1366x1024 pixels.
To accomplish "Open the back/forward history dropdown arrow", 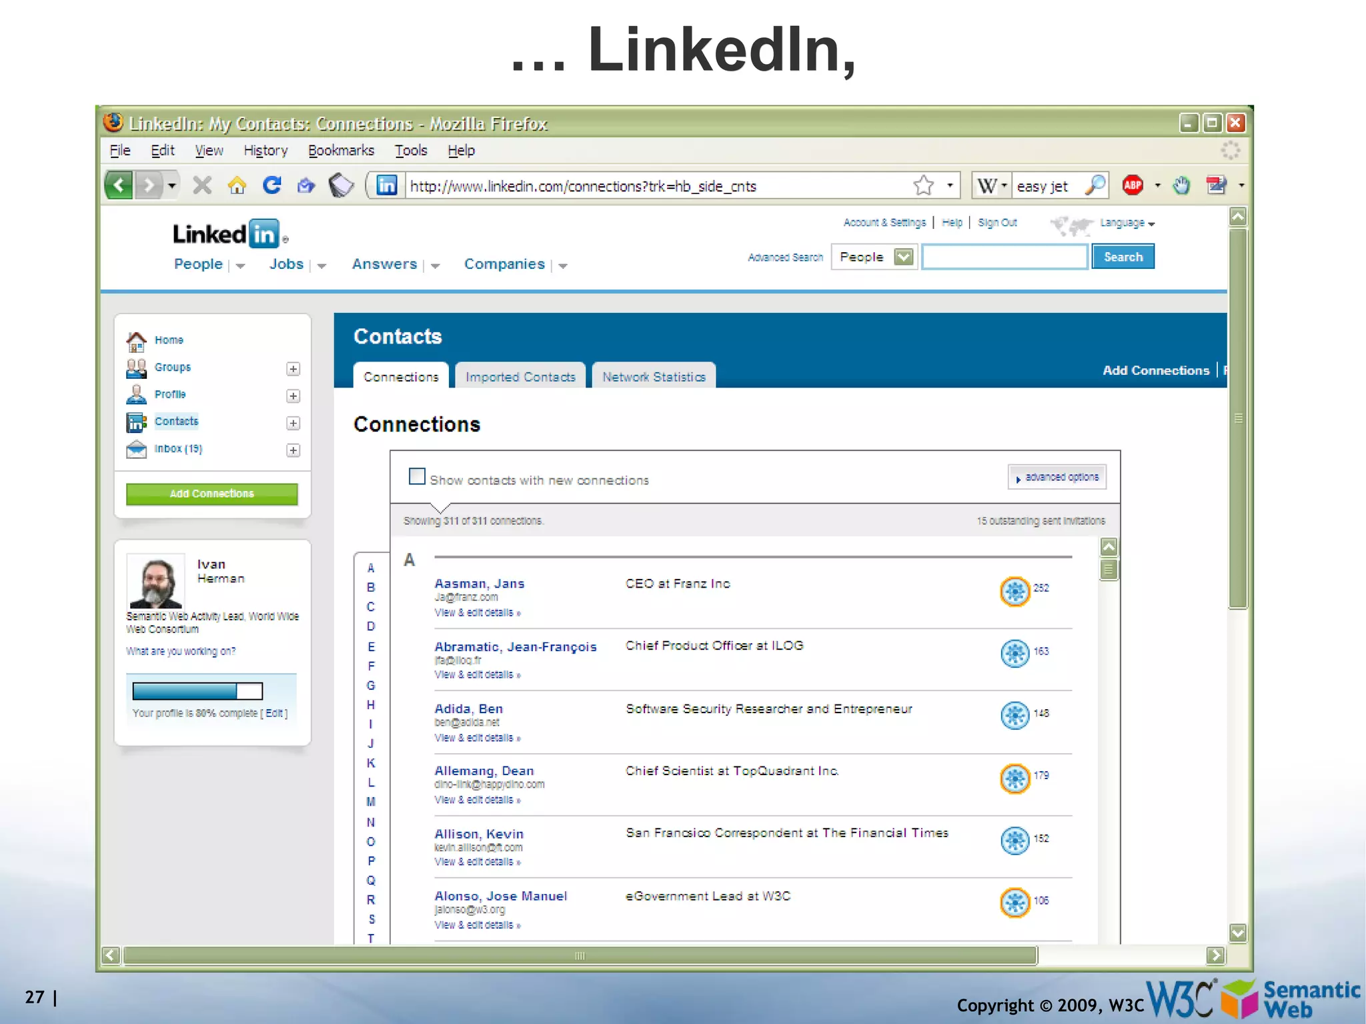I will click(x=172, y=185).
